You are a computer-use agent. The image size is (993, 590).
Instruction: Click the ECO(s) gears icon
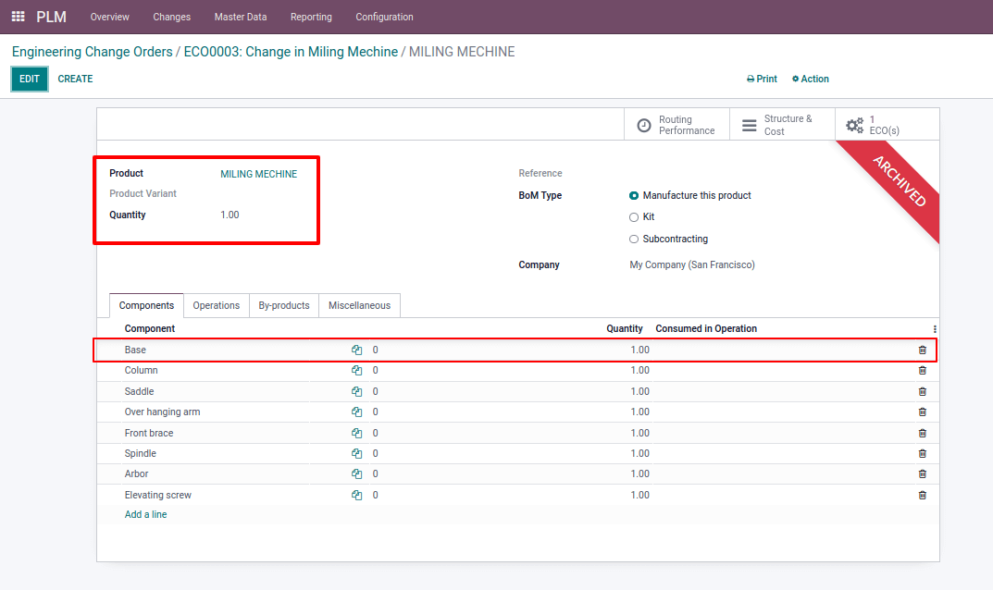(x=855, y=126)
